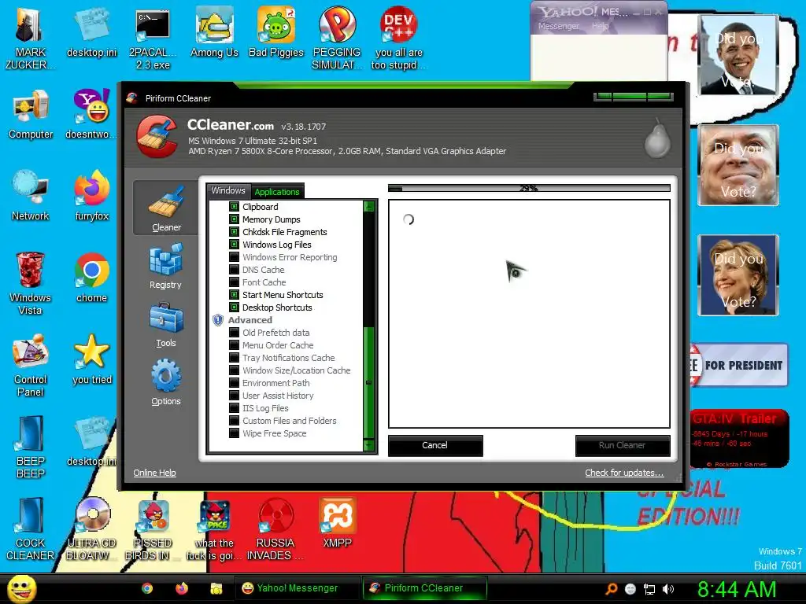This screenshot has width=806, height=604.
Task: Switch to Yahoo! Messenger taskbar button
Action: click(297, 588)
